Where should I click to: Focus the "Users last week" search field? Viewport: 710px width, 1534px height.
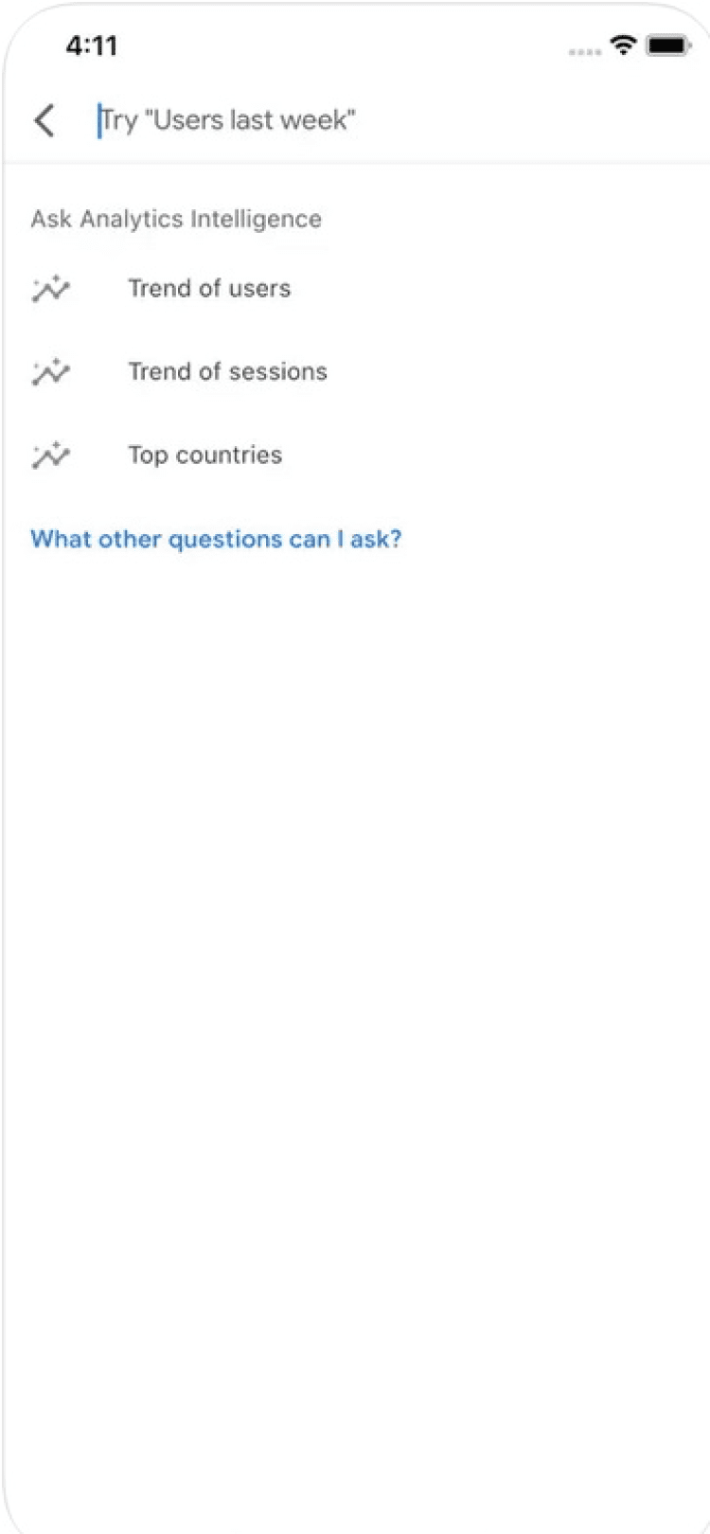coord(379,120)
